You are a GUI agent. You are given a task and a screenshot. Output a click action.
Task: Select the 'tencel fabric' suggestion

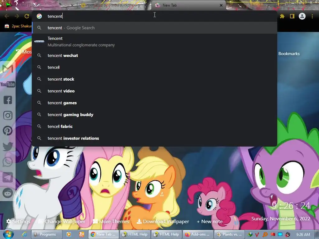155,126
